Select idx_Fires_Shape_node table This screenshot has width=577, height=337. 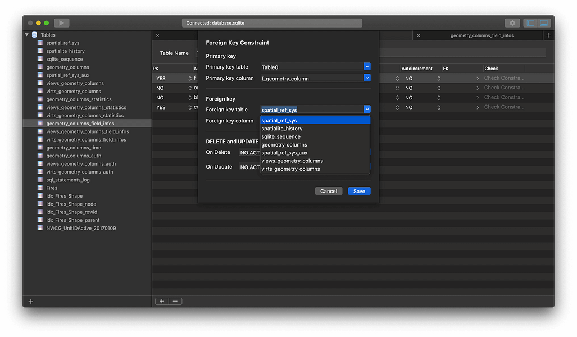[x=71, y=204]
